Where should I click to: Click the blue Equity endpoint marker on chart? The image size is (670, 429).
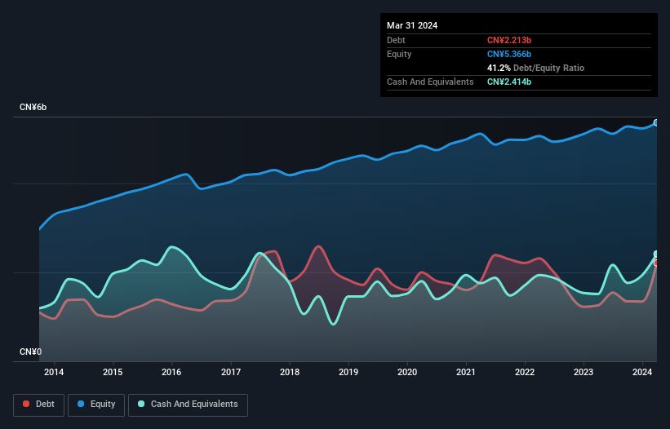[x=656, y=123]
